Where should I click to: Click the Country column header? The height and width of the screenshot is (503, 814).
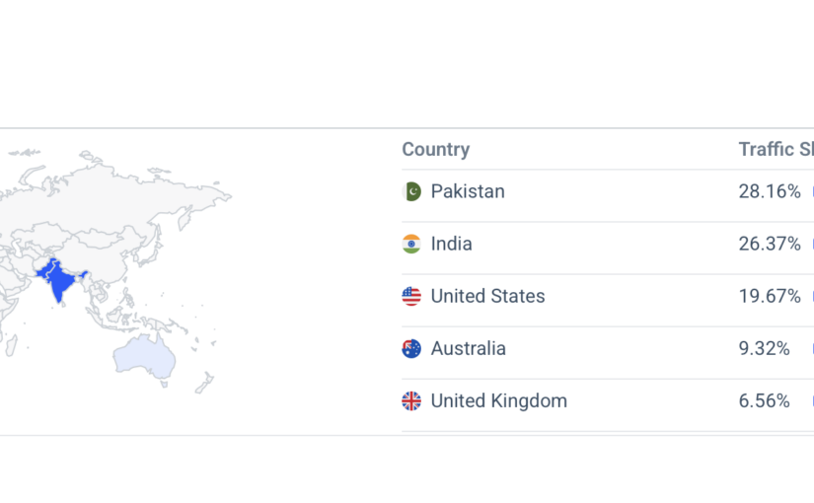435,150
